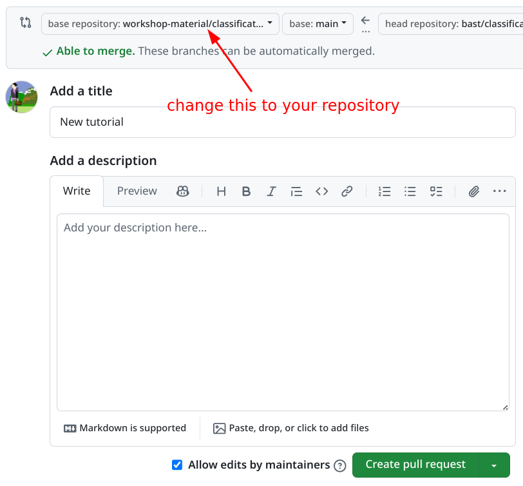Attach files using the paperclip icon

pos(473,191)
